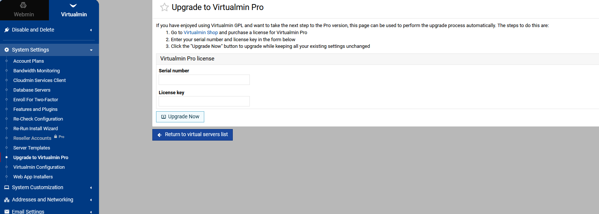Click the icon inside Upgrade Now button
Viewport: 599px width, 214px height.
point(163,117)
